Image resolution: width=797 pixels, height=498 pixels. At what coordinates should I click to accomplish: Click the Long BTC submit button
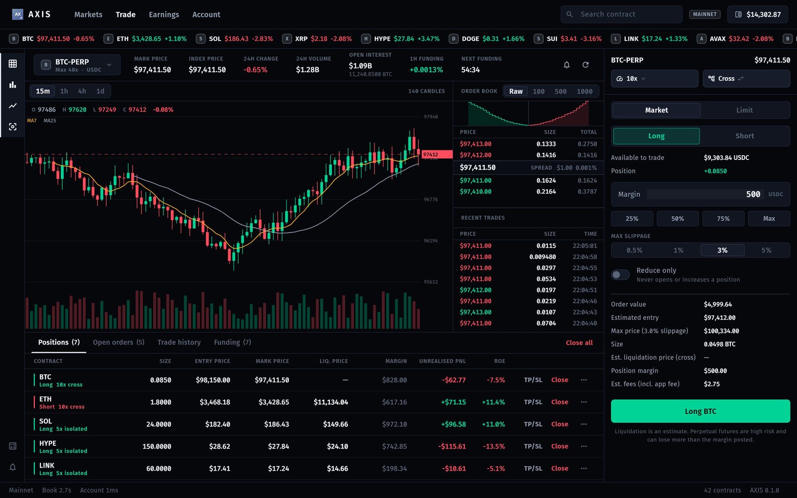[x=700, y=411]
